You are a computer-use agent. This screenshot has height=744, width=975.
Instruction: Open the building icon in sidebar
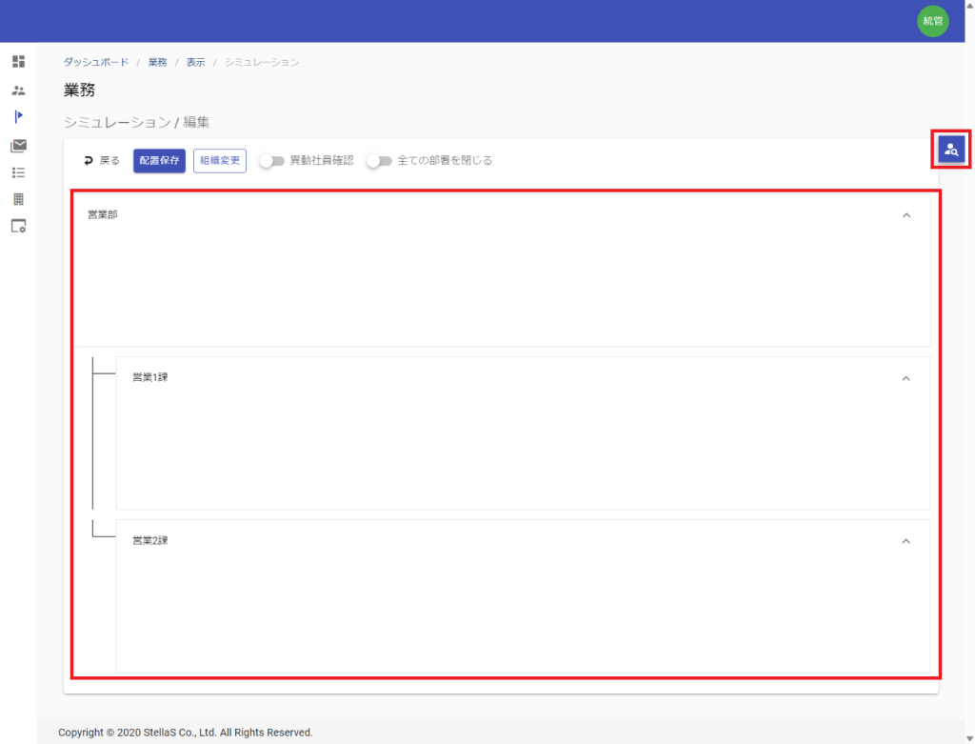(x=18, y=199)
